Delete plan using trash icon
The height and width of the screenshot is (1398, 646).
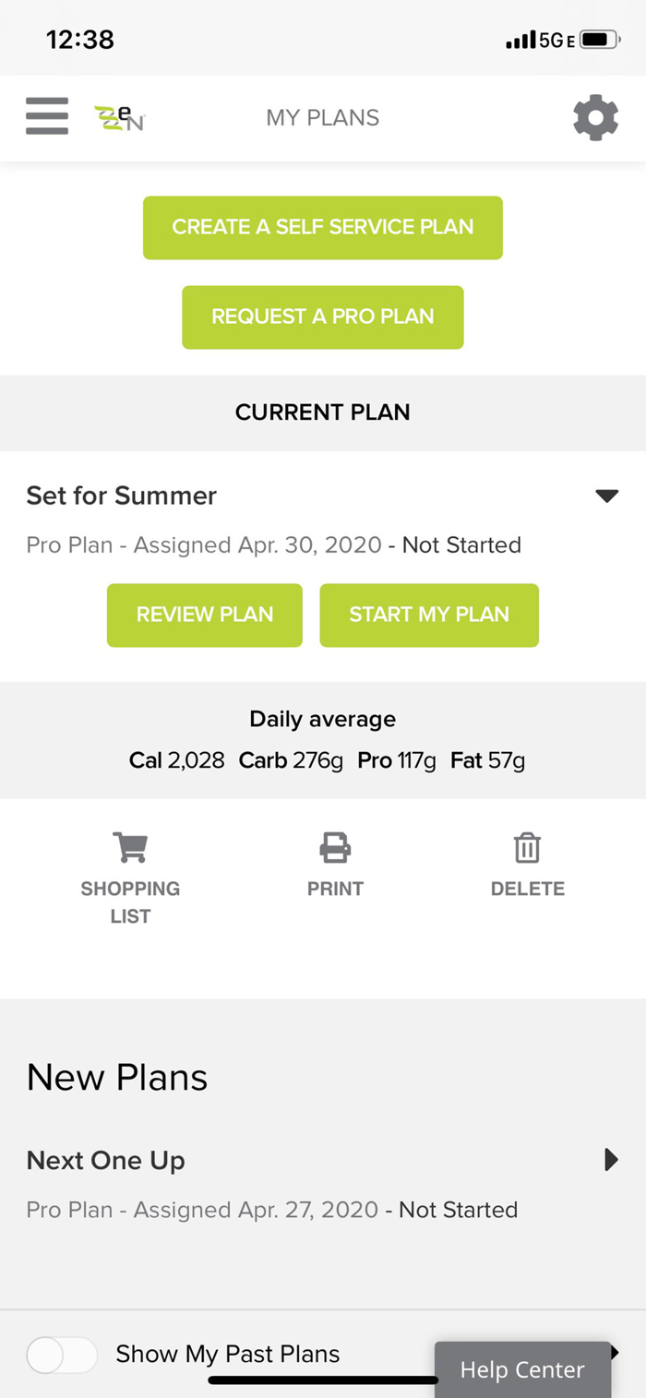tap(527, 847)
